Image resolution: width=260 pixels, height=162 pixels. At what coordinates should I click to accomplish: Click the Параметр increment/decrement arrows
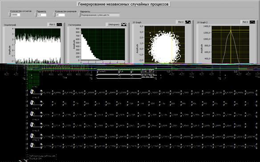click(x=36, y=15)
